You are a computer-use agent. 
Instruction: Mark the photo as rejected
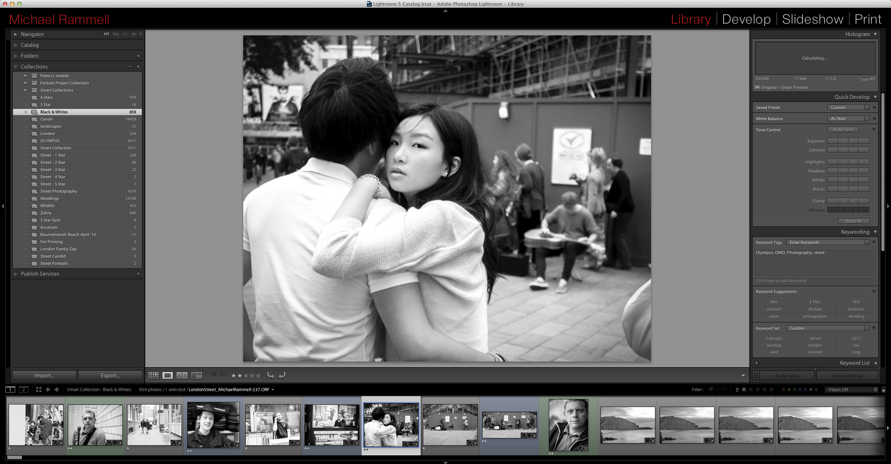[x=223, y=375]
